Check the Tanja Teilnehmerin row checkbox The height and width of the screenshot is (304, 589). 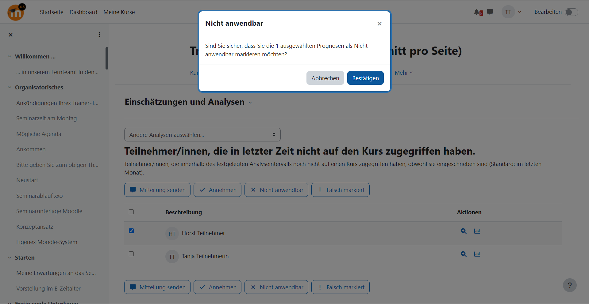[x=131, y=254]
